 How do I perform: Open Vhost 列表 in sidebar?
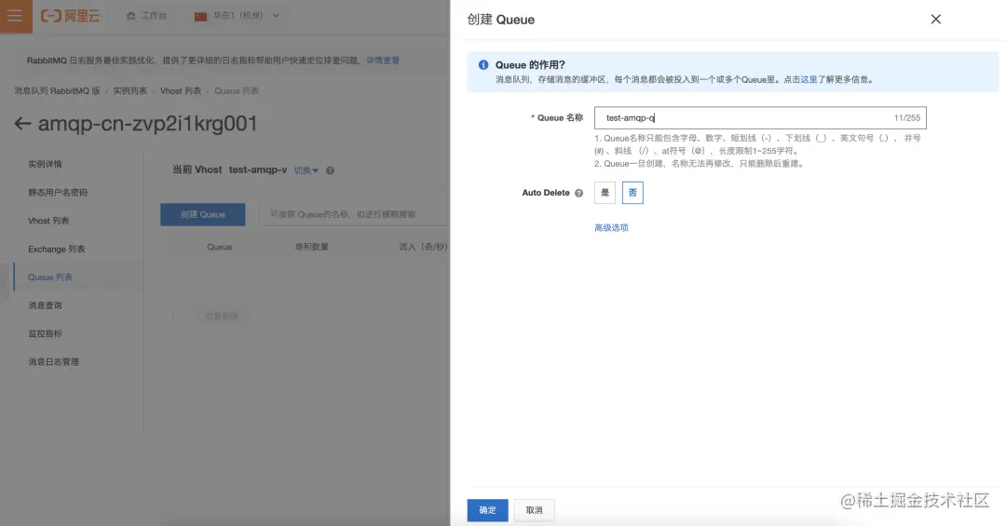pos(48,221)
